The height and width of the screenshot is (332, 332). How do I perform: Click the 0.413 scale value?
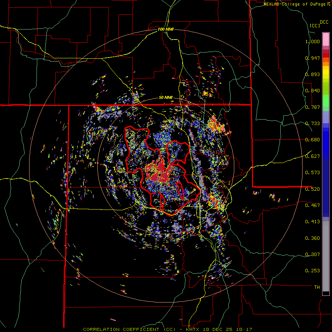[312, 222]
